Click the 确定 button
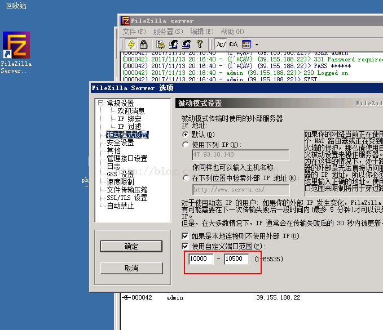This screenshot has width=383, height=330. pyautogui.click(x=131, y=246)
